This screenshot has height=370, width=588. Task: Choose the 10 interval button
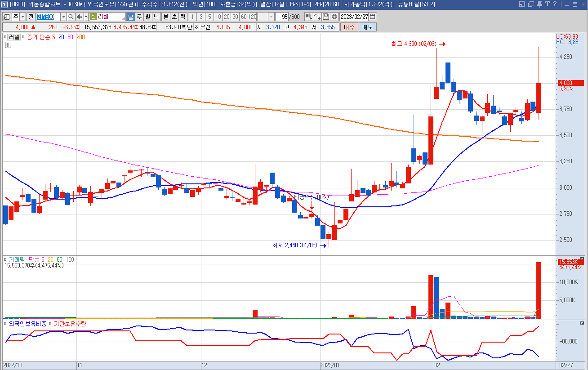click(218, 17)
